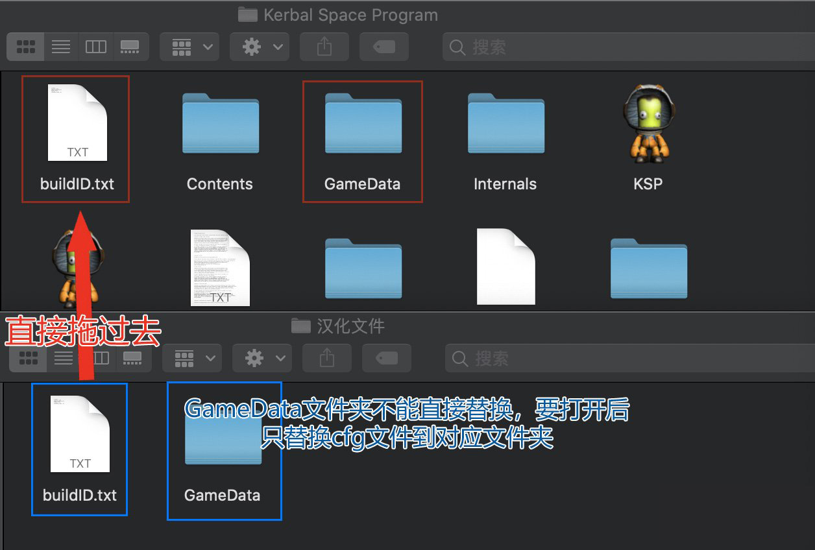Click Kerbal Space Program window title folder icon
This screenshot has width=815, height=550.
pos(247,14)
